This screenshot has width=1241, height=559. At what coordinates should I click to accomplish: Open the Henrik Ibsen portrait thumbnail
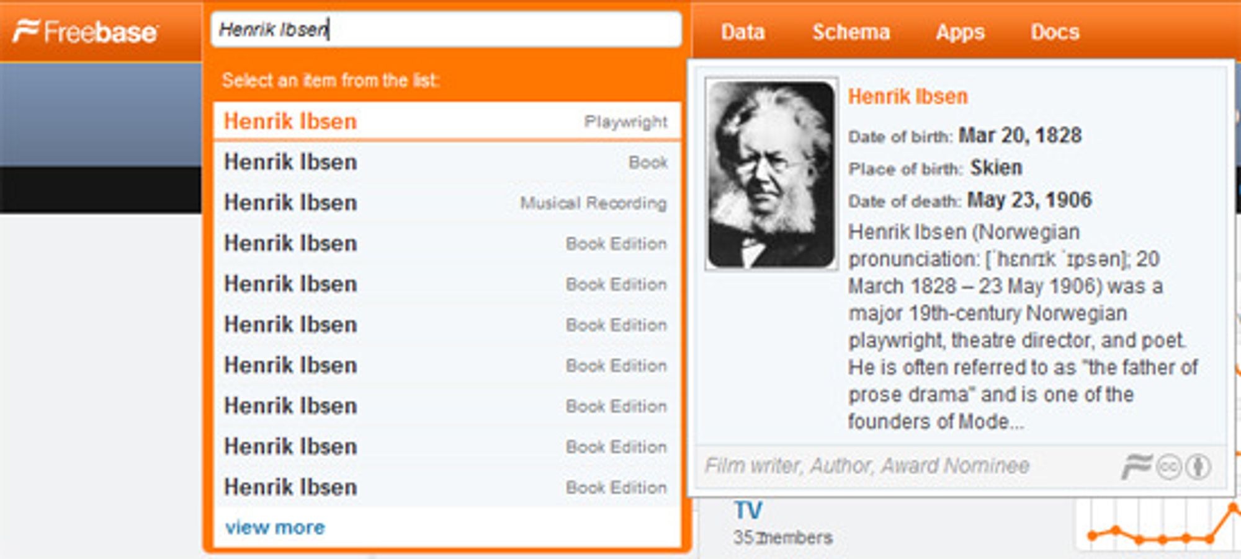(x=771, y=174)
